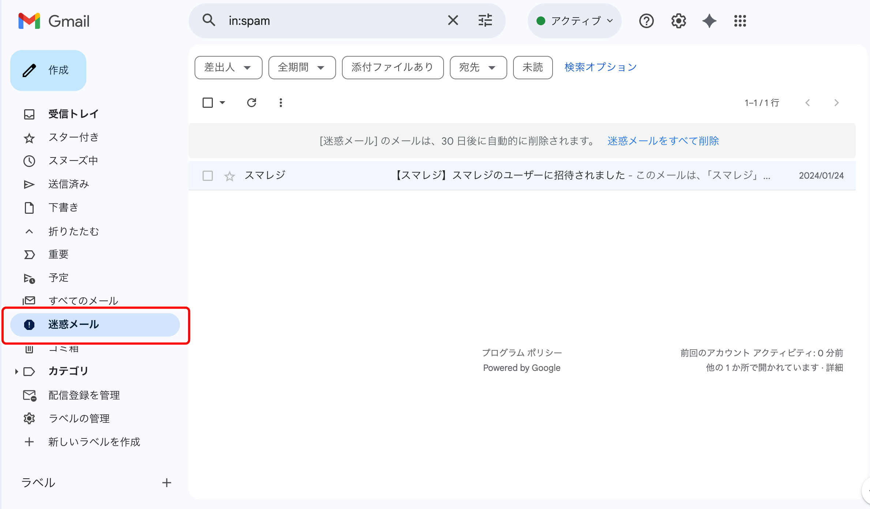Click the アクティブ status selector

point(574,21)
